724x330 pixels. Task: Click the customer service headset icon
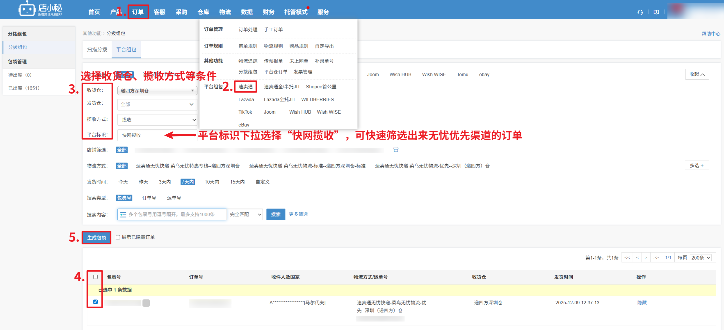[640, 12]
